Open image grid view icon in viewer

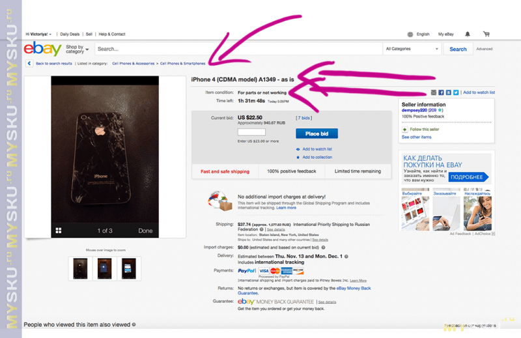click(59, 231)
